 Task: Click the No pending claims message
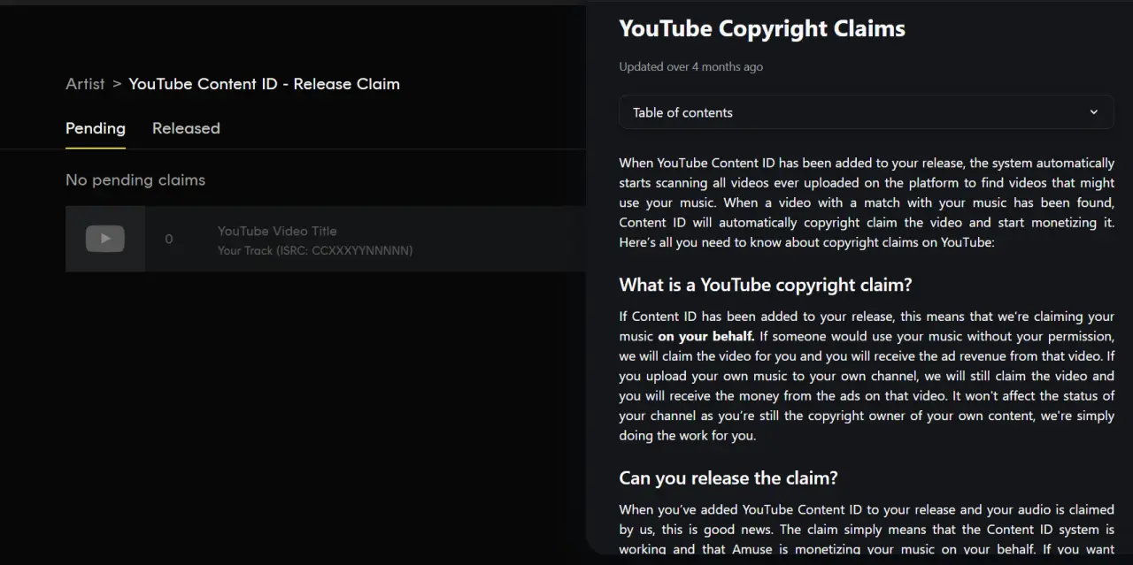pos(135,179)
